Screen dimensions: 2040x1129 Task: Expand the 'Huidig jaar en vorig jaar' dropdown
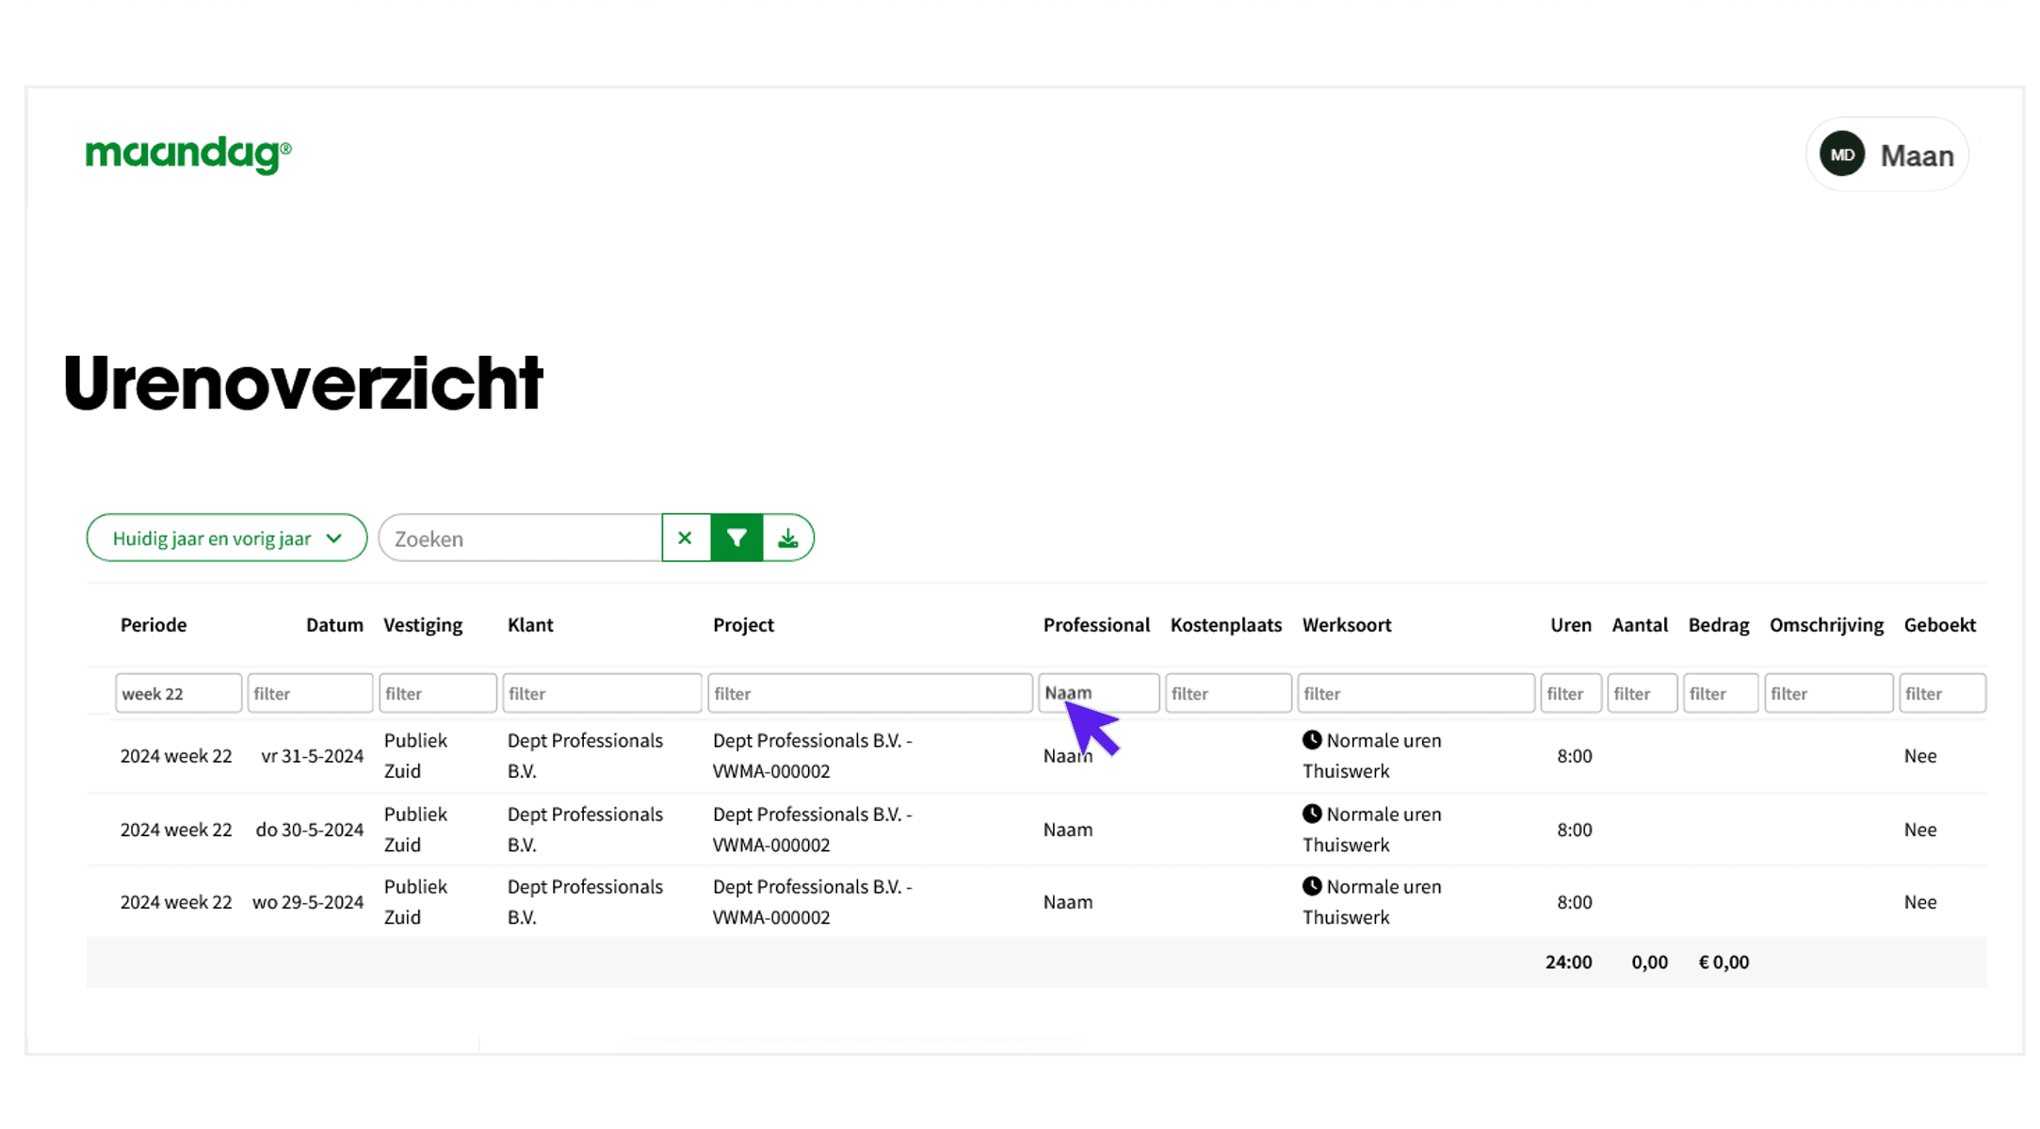pyautogui.click(x=226, y=538)
